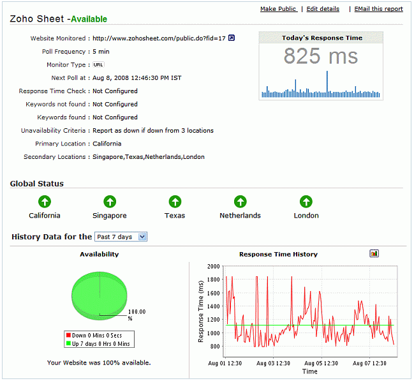
Task: Click Response Time Check Not Configured value
Action: tap(115, 91)
